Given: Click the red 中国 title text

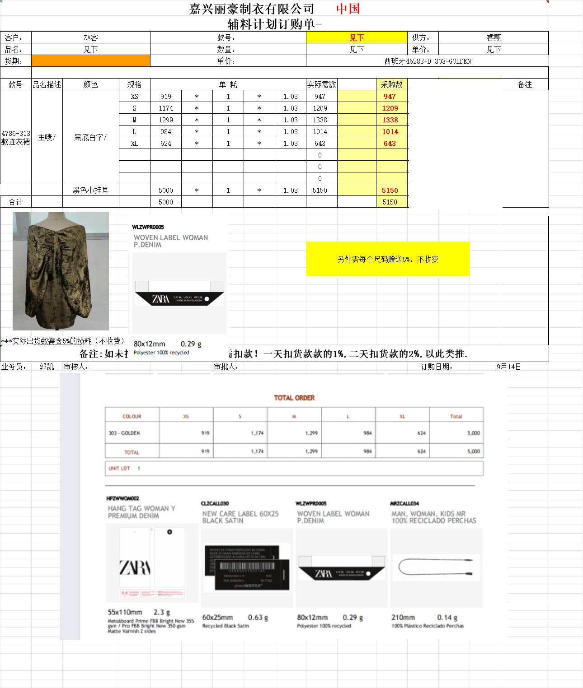Looking at the screenshot, I should [348, 9].
